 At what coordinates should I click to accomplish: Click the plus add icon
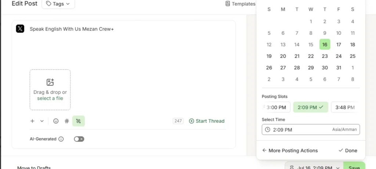pos(32,121)
